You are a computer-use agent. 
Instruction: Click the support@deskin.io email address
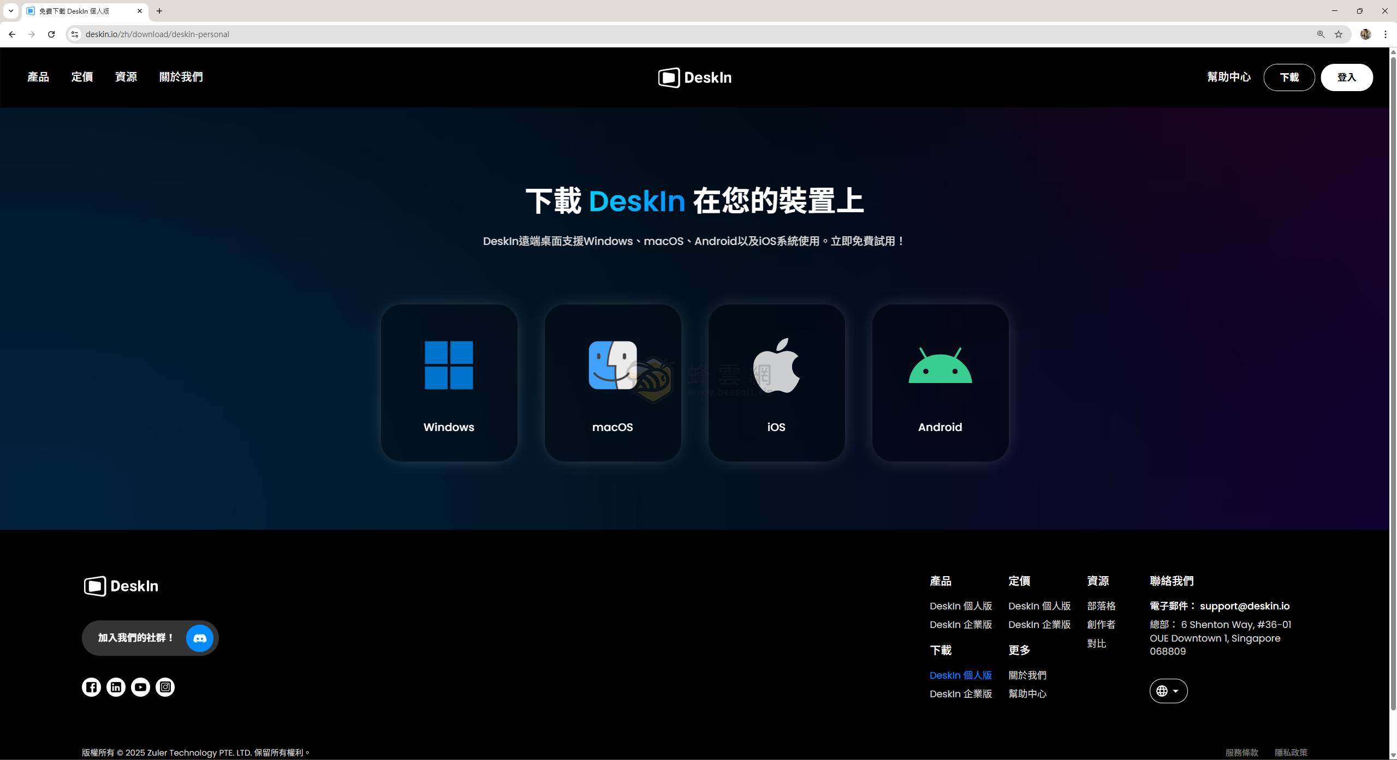(x=1245, y=606)
